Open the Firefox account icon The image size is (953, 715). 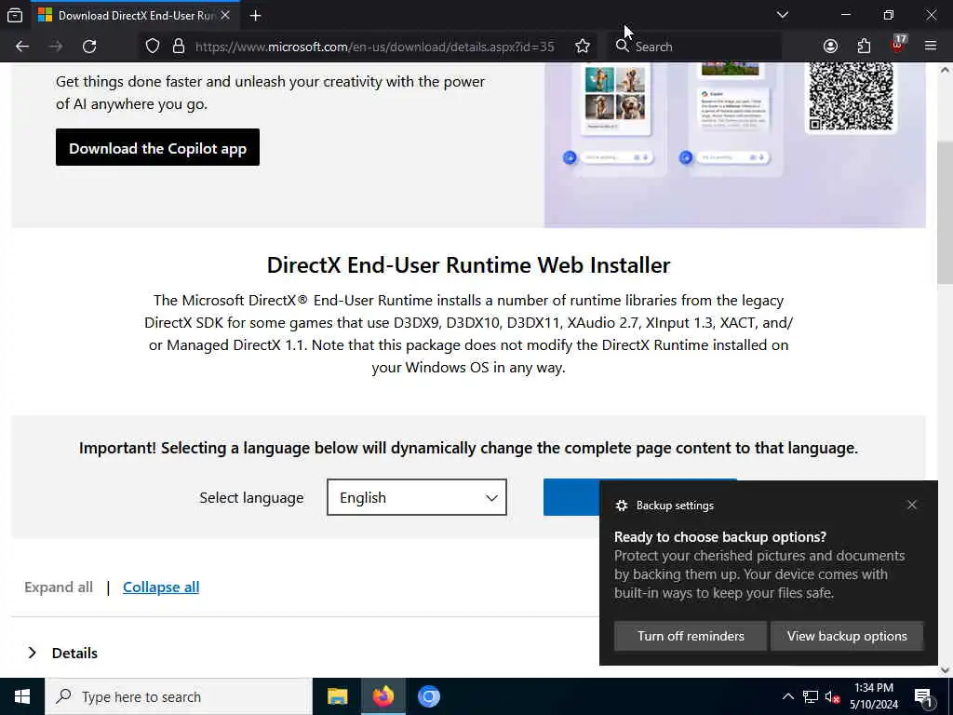[x=830, y=47]
